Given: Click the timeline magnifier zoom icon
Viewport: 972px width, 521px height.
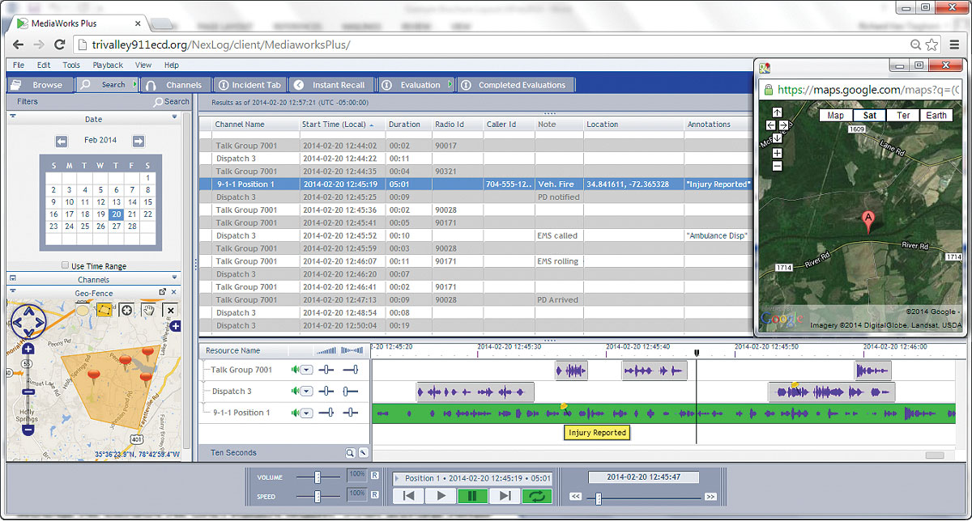Looking at the screenshot, I should pyautogui.click(x=350, y=453).
